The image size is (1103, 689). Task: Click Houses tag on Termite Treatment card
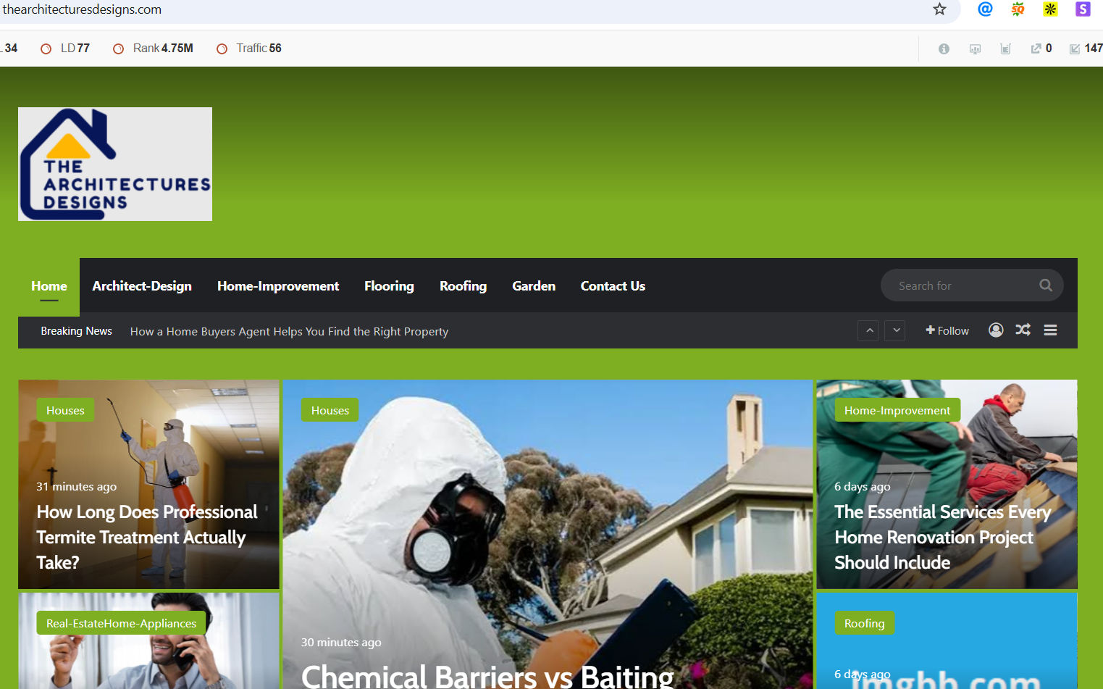tap(65, 410)
